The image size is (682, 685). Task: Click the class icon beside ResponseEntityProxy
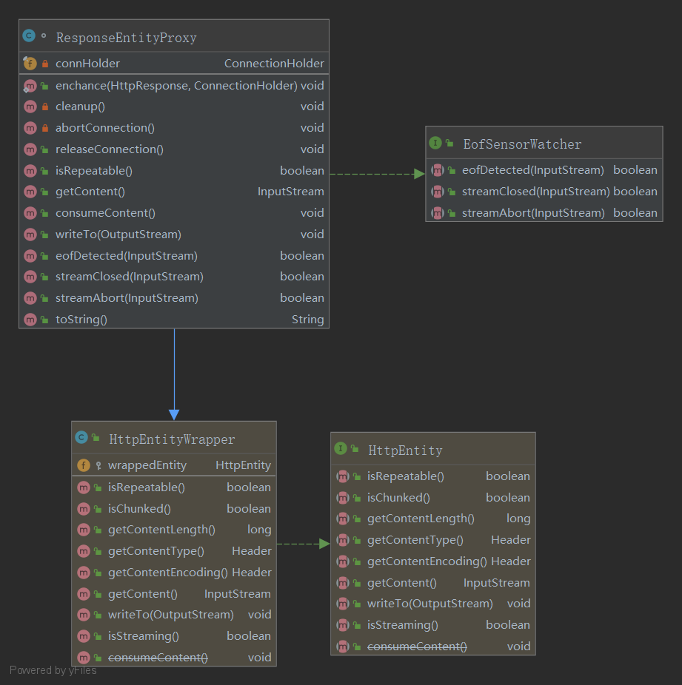(29, 36)
